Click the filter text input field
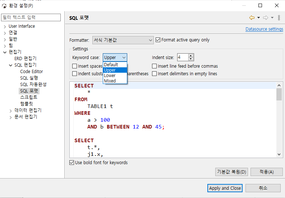Image resolution: width=285 pixels, height=198 pixels. point(31,17)
